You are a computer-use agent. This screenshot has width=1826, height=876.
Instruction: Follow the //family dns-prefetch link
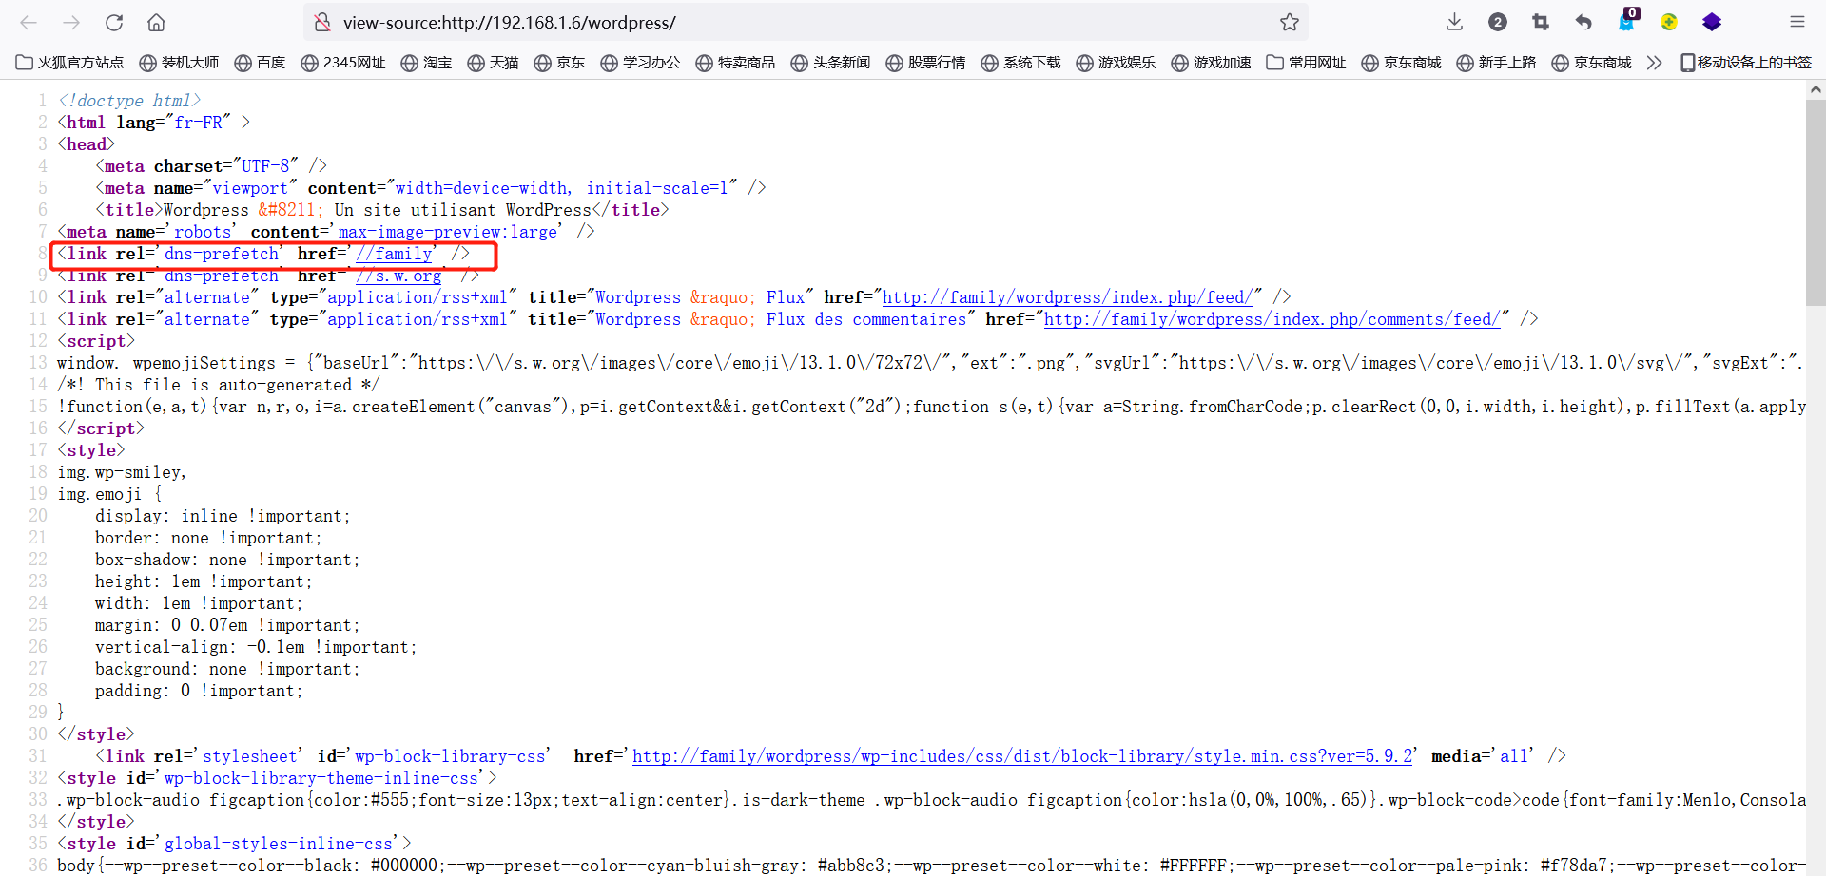tap(394, 254)
